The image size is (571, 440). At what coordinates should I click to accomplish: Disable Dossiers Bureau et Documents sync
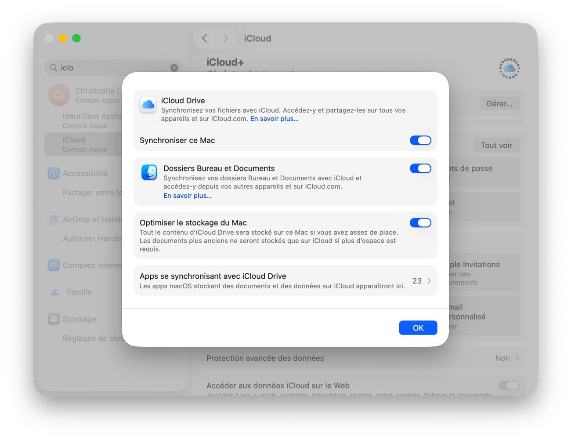click(x=420, y=168)
